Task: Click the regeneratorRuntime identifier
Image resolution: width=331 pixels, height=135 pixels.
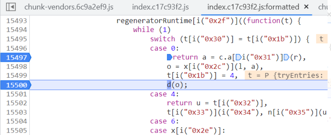Action: (x=154, y=21)
